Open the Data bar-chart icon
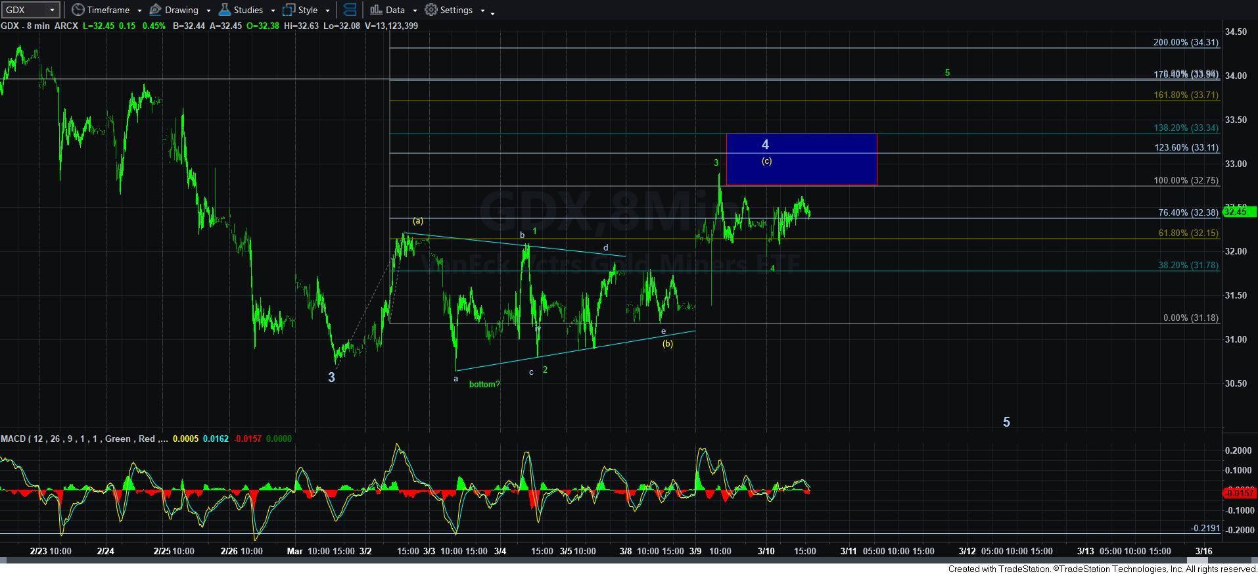This screenshot has width=1258, height=574. click(x=375, y=10)
